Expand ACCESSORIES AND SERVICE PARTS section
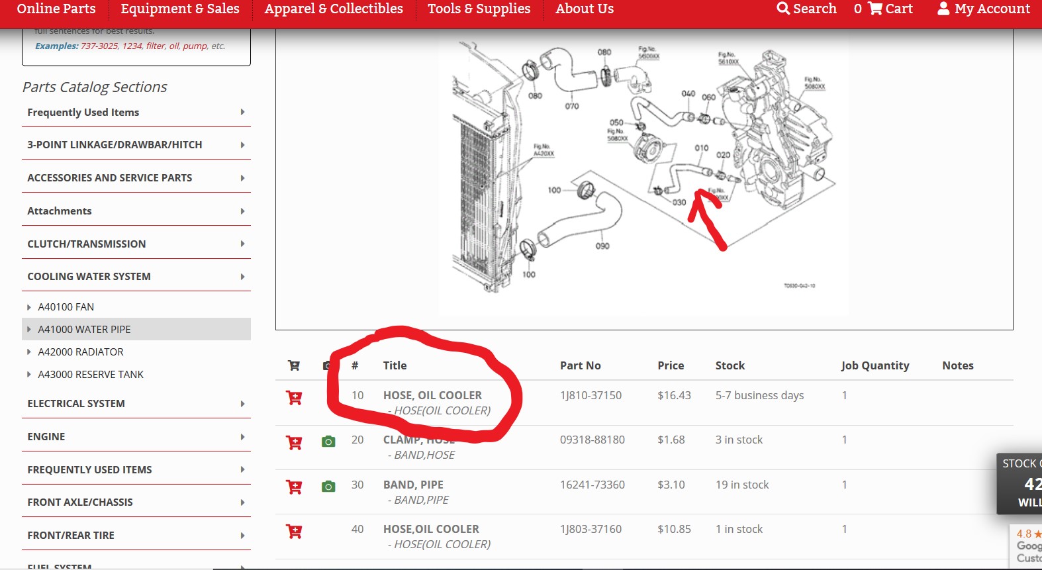This screenshot has height=570, width=1042. coord(136,177)
